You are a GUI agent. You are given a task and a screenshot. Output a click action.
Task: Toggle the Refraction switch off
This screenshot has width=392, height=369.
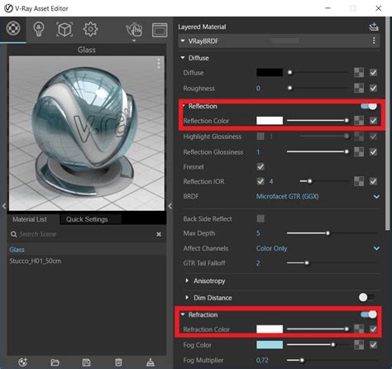(x=369, y=314)
